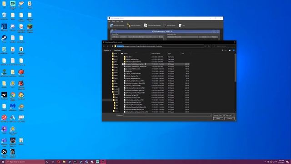Click the blue help icon in dialog
The image size is (291, 164).
click(x=234, y=51)
